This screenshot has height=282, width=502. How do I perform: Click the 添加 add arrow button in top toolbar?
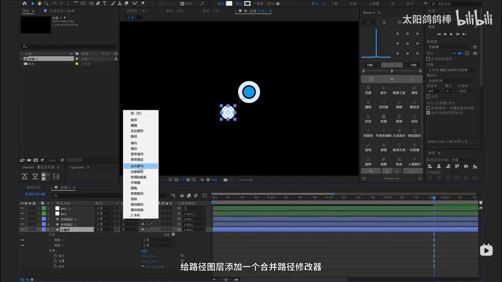tap(278, 4)
